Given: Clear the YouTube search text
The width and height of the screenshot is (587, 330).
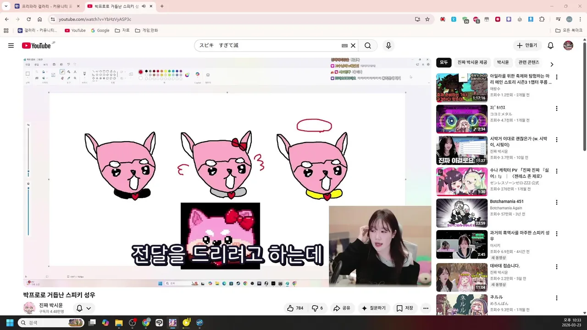Looking at the screenshot, I should click(x=353, y=46).
